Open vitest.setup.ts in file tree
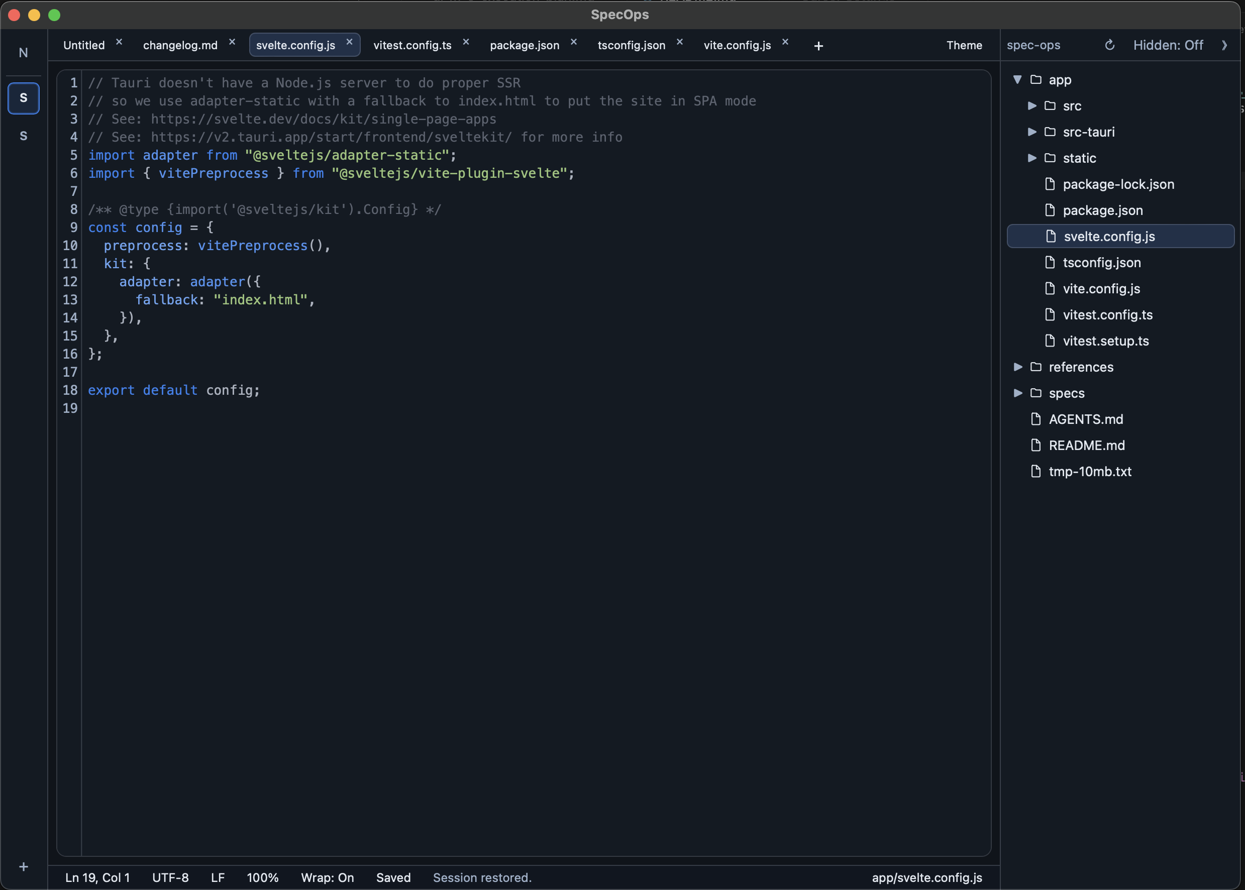1245x890 pixels. coord(1120,341)
